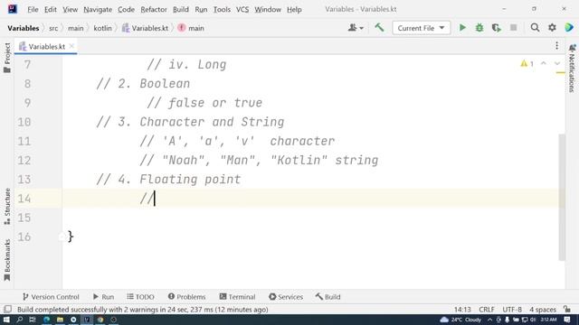The height and width of the screenshot is (325, 579).
Task: Open the Structure tool window
Action: tap(7, 207)
